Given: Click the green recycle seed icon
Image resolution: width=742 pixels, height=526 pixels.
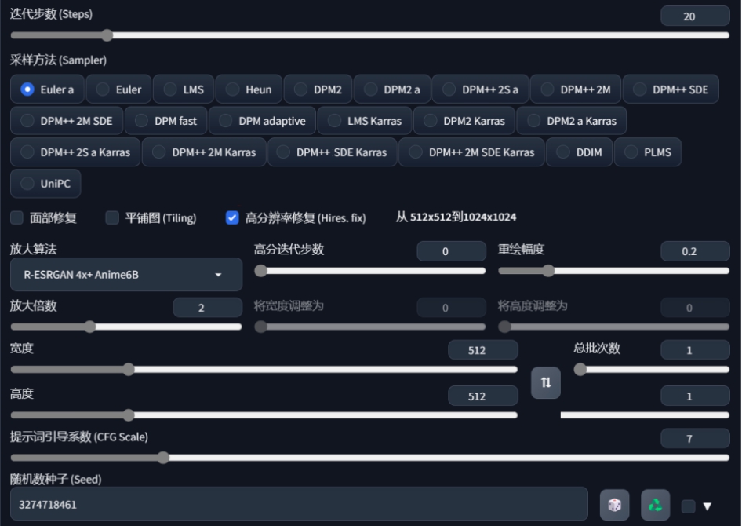Looking at the screenshot, I should (x=656, y=505).
